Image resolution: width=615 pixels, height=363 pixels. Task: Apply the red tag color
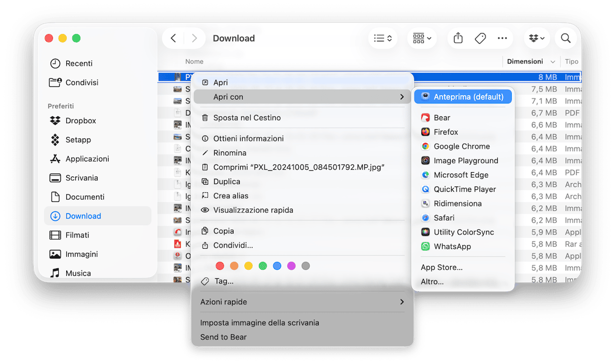pyautogui.click(x=220, y=266)
